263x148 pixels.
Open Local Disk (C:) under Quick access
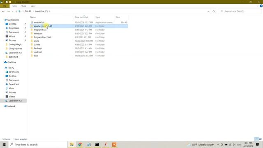click(x=15, y=53)
